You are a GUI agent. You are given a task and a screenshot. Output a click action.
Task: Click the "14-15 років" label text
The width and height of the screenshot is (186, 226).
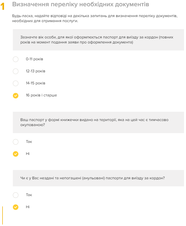coord(36,83)
